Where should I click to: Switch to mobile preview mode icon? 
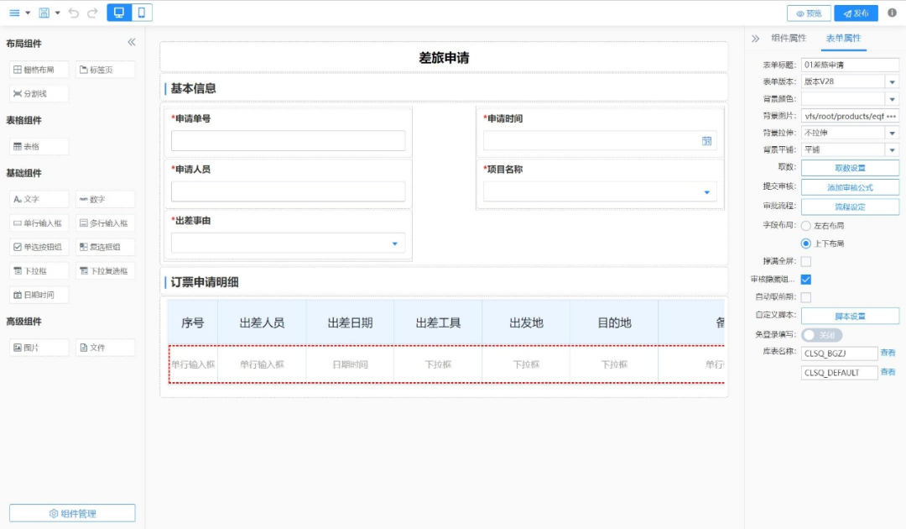(x=142, y=13)
